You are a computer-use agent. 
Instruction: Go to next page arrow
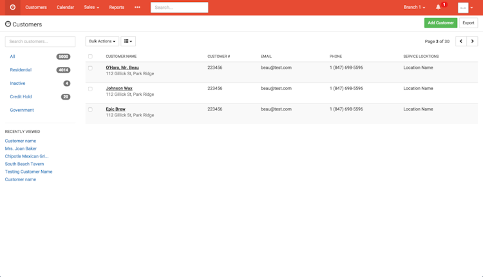pyautogui.click(x=472, y=41)
